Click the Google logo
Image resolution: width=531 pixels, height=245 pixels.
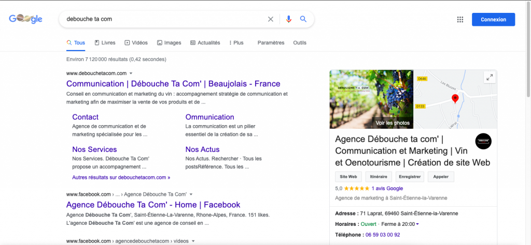(x=26, y=19)
